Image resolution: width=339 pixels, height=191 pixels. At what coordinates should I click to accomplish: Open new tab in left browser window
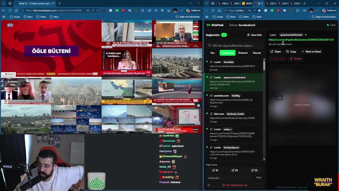(x=59, y=3)
